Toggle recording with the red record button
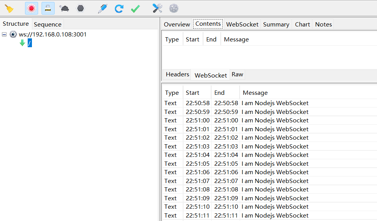The image size is (377, 221). coord(32,8)
